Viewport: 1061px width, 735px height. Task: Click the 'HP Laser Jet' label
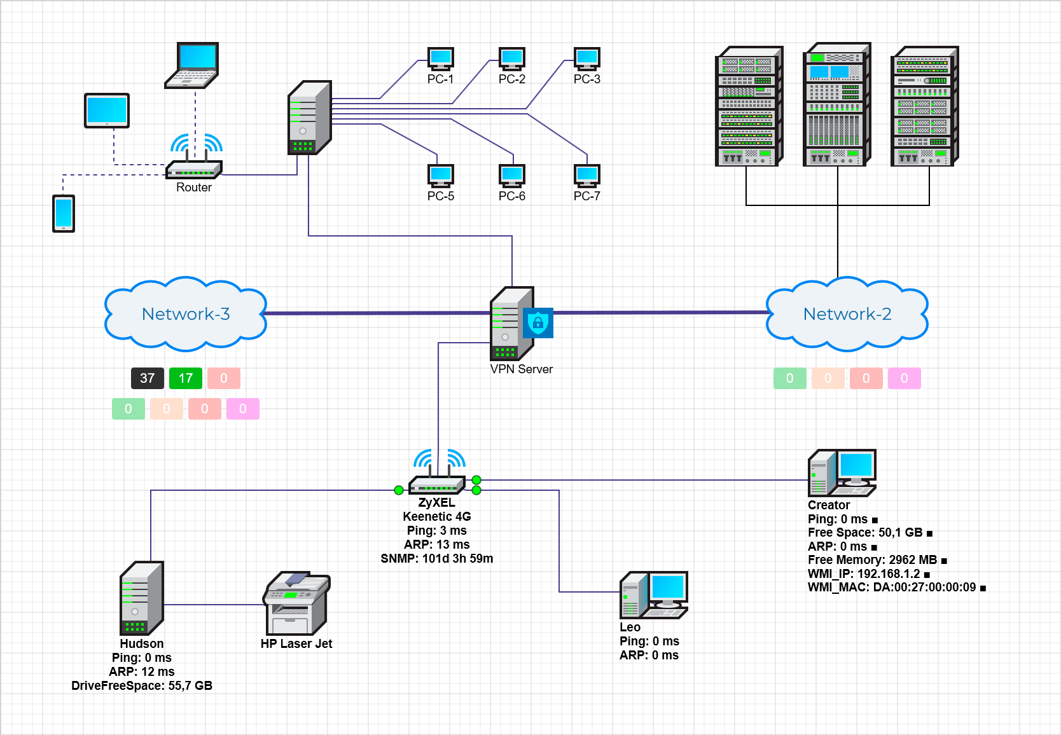coord(296,643)
